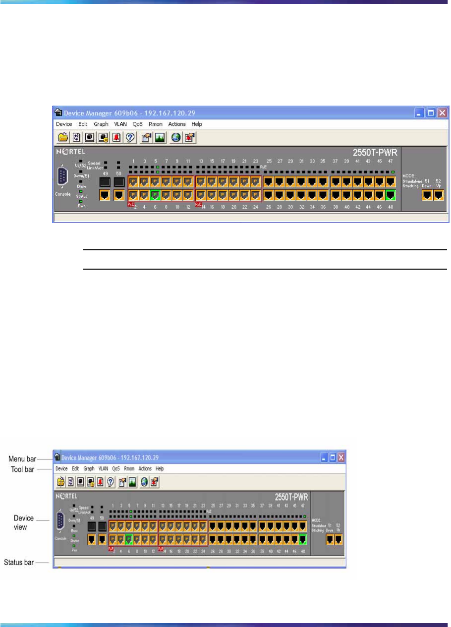The width and height of the screenshot is (451, 627).
Task: Click the lower annotated window's status bar
Action: coord(199,563)
